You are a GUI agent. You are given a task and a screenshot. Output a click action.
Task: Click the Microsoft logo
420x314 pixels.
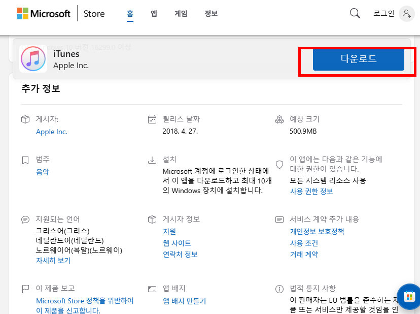(44, 13)
